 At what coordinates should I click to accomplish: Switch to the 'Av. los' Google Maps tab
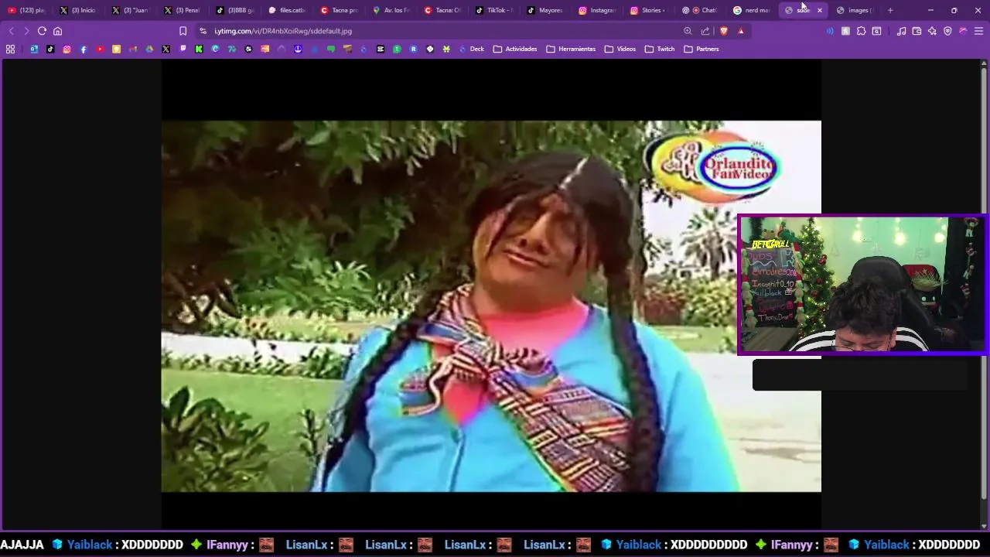391,10
